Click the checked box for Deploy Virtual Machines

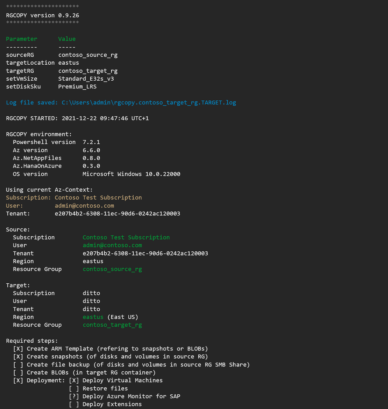(74, 381)
